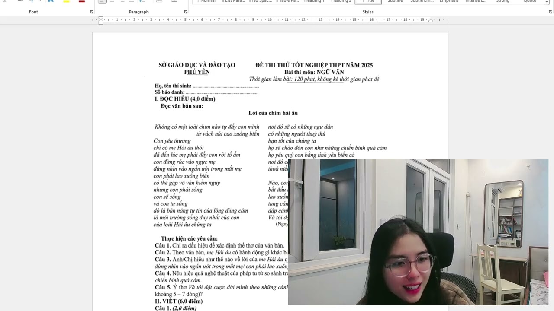Open the Styles pane launcher
Image resolution: width=554 pixels, height=311 pixels.
(x=551, y=12)
